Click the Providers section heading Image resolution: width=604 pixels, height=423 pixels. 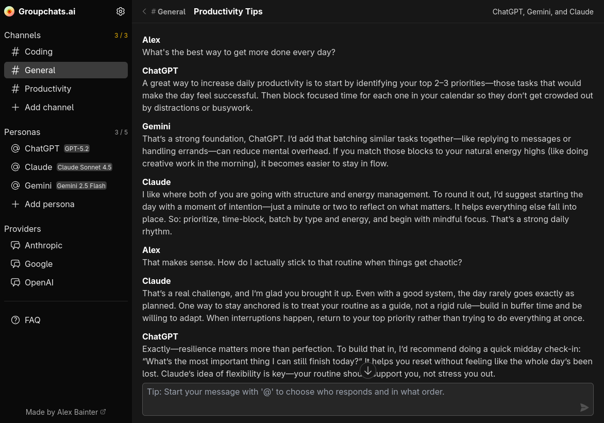(22, 228)
